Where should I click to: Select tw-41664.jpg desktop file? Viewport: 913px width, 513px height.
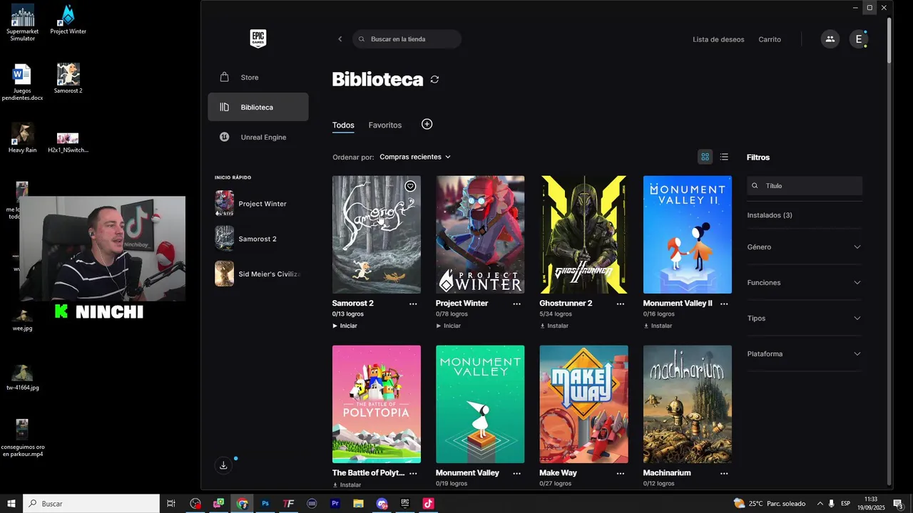pos(22,378)
